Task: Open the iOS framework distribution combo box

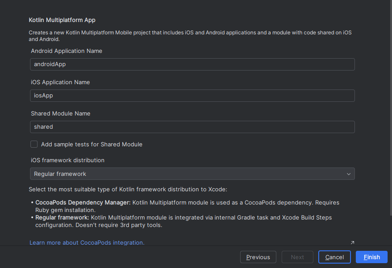Action: (x=192, y=174)
